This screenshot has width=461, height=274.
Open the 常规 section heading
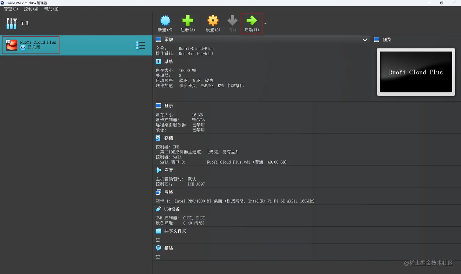point(169,40)
